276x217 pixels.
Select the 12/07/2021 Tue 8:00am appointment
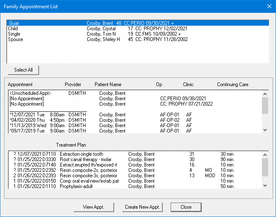135,115
